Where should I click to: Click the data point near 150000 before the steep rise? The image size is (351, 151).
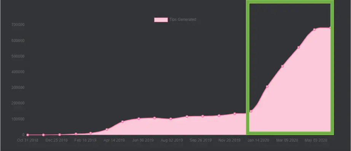pos(251,111)
